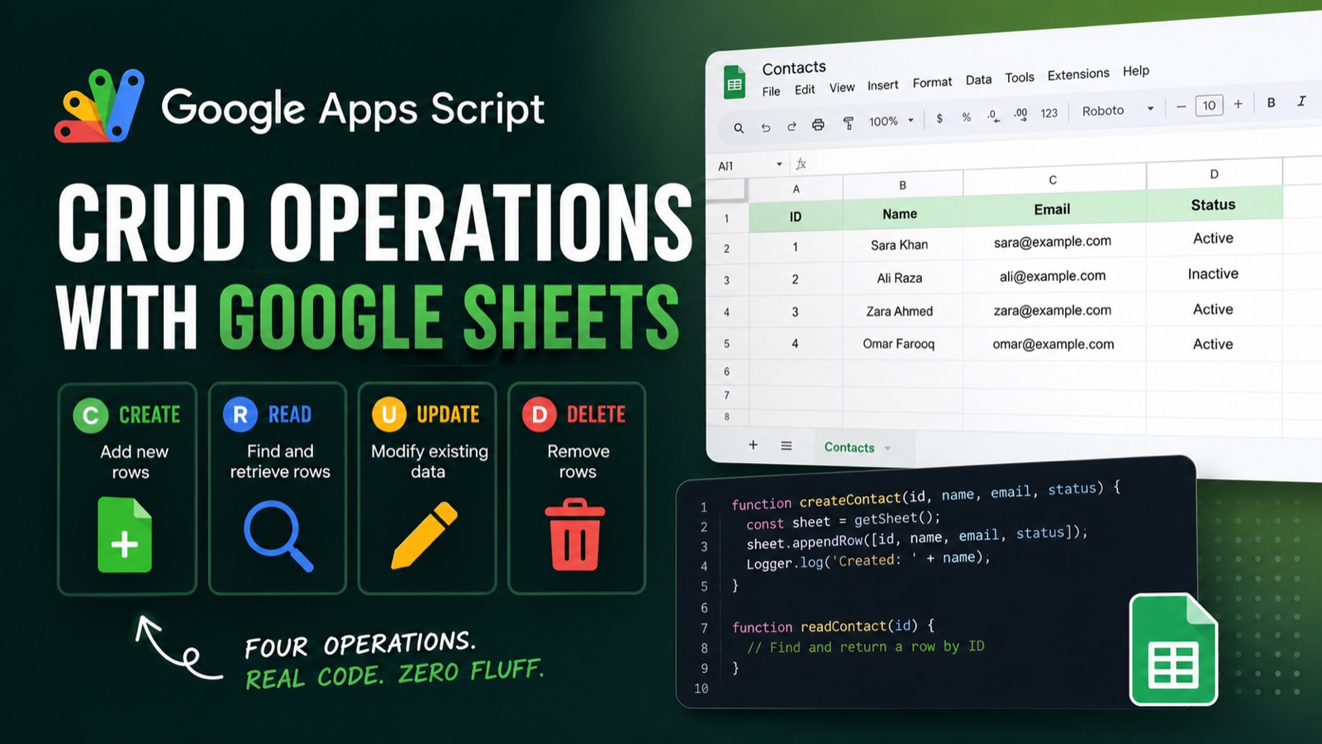Add a new sheet with plus icon
This screenshot has width=1322, height=744.
point(753,445)
